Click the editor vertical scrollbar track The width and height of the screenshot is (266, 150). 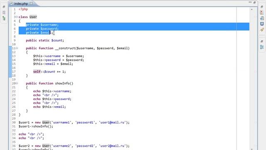click(x=252, y=79)
